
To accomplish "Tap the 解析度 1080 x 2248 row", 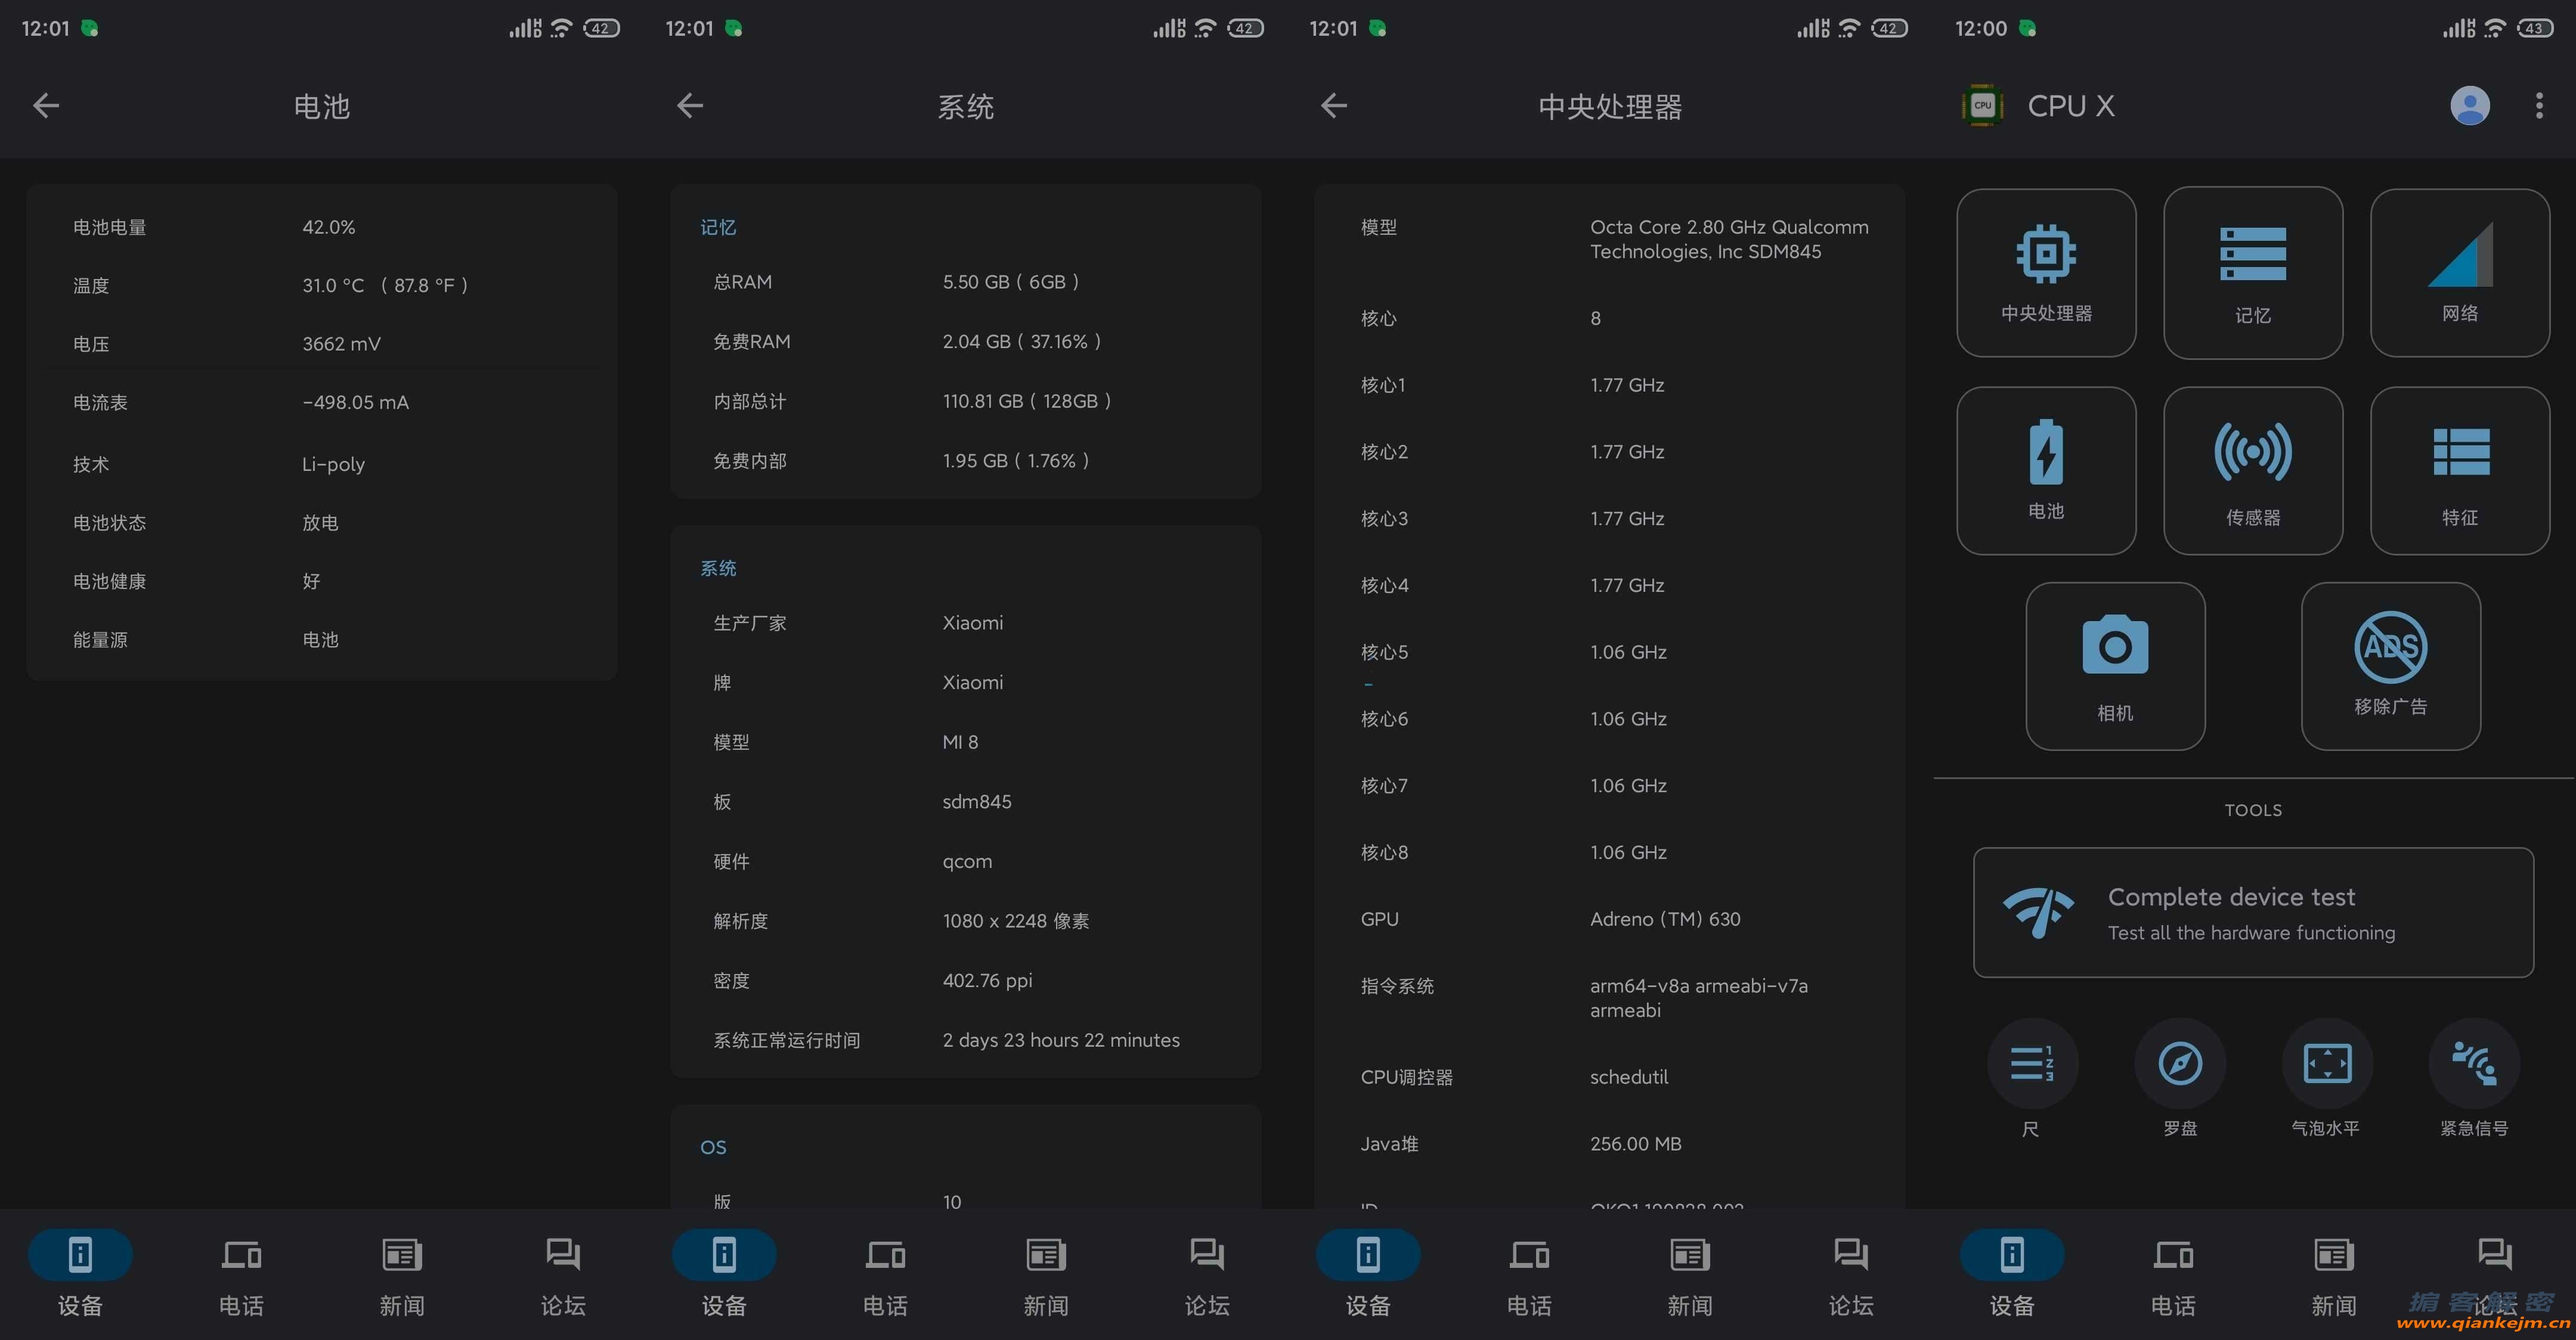I will pyautogui.click(x=965, y=921).
